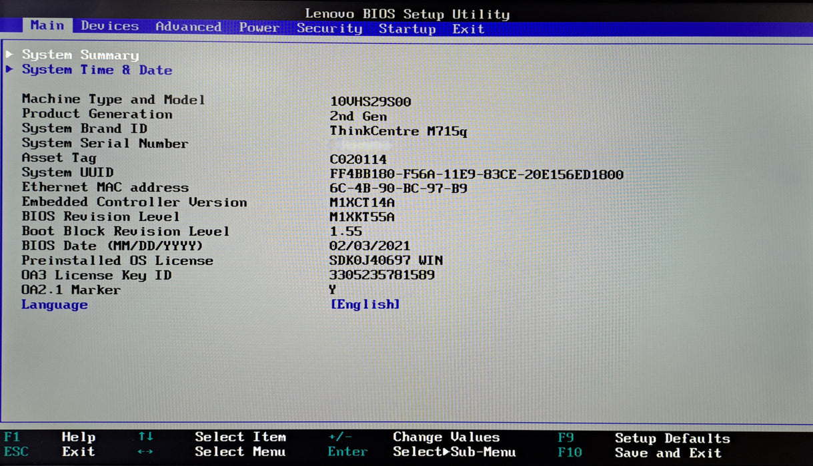Click the Change Values hint
The image size is (813, 466).
[x=446, y=437]
